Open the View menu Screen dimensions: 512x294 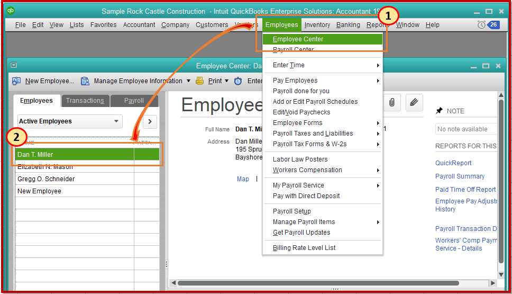point(57,25)
